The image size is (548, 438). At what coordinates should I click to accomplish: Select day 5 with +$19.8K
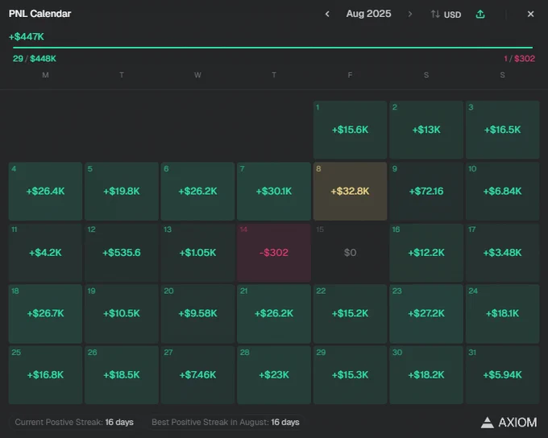(121, 191)
